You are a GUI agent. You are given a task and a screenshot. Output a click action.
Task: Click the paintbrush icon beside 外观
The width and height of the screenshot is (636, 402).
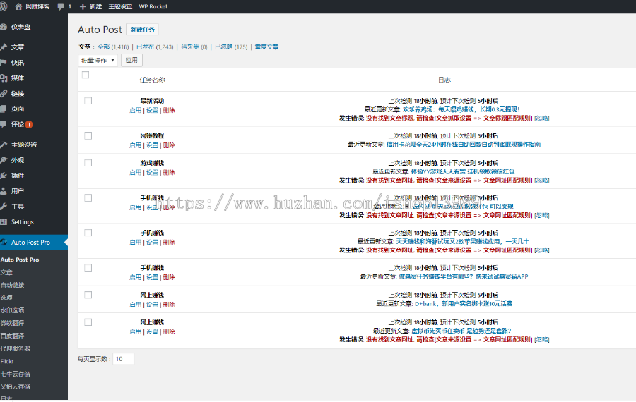4,160
